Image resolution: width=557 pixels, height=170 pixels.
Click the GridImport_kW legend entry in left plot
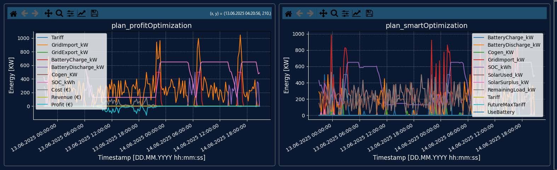[70, 45]
